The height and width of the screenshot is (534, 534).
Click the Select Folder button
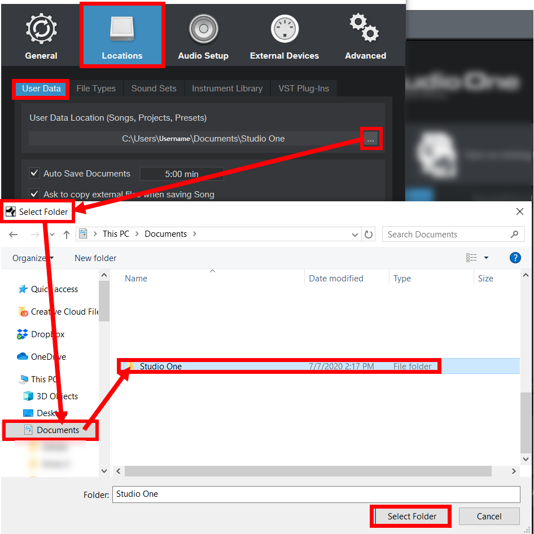(x=412, y=517)
